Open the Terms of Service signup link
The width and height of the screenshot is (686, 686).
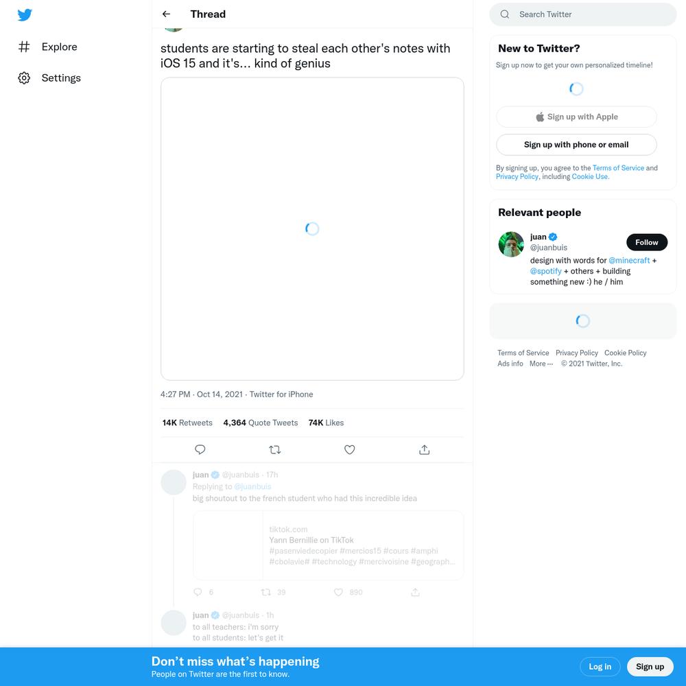tap(618, 168)
